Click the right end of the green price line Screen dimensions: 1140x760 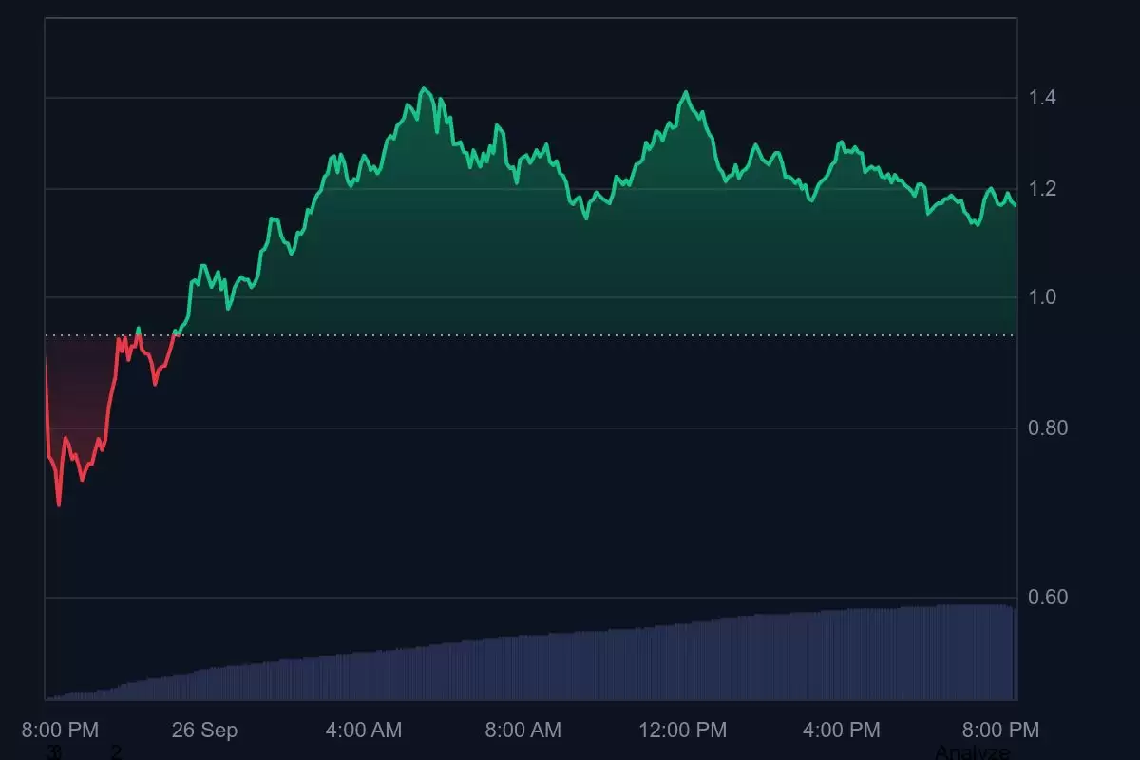pos(1016,205)
